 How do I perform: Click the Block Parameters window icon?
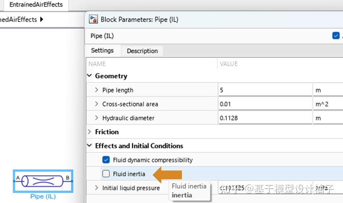pyautogui.click(x=93, y=20)
